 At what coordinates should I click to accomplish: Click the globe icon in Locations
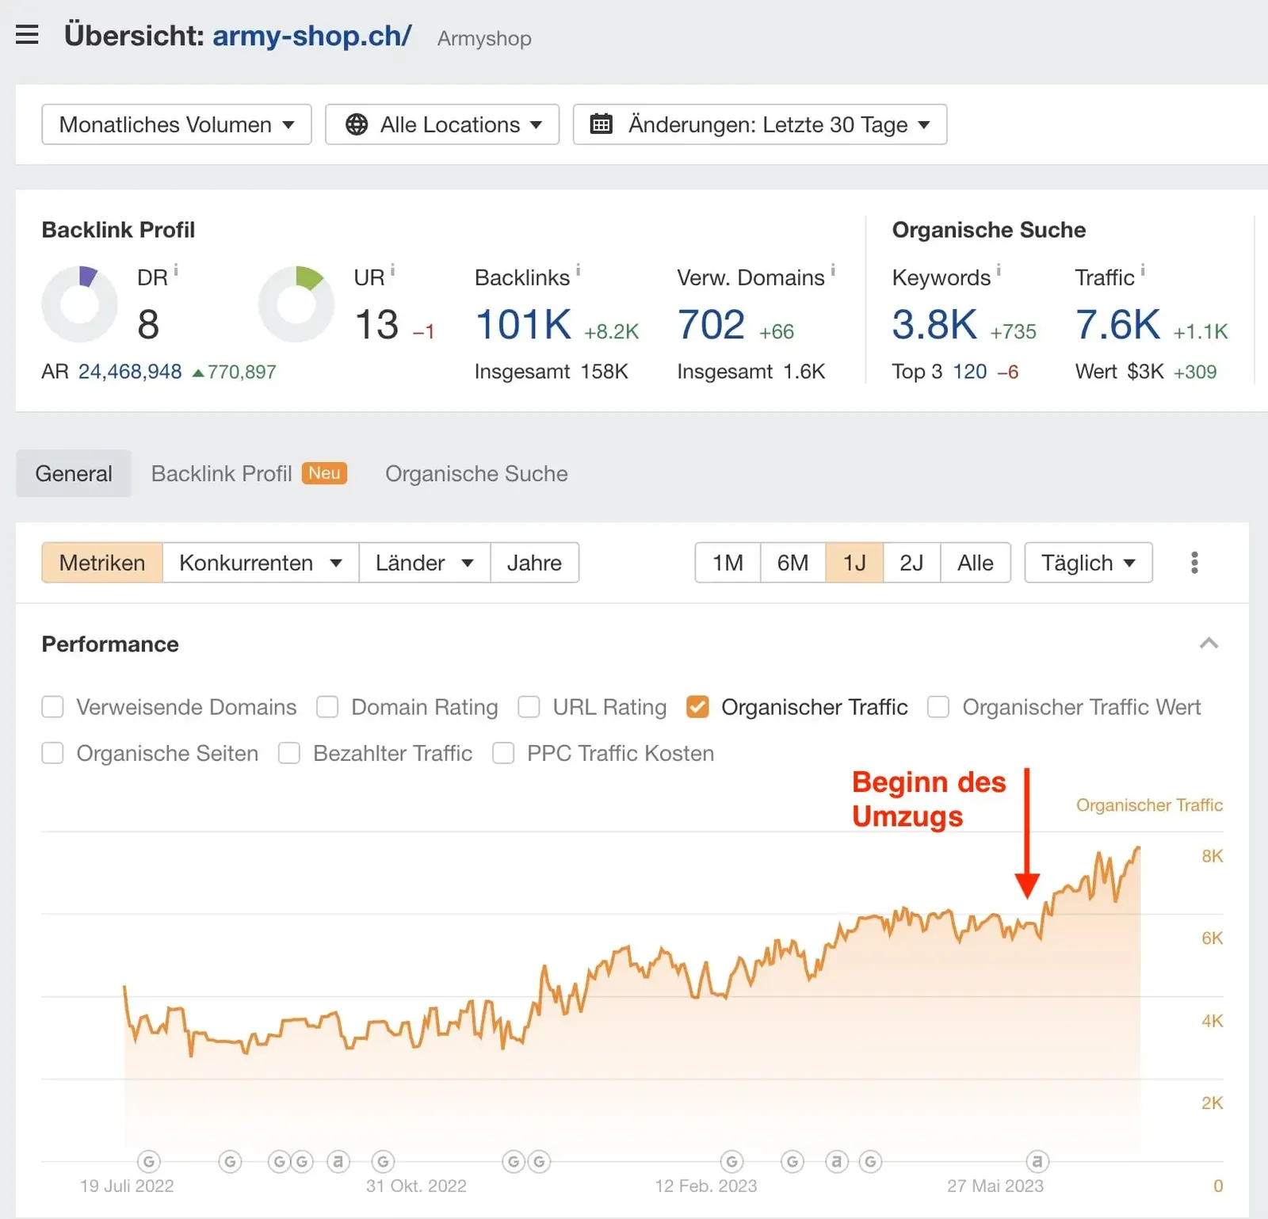pos(357,124)
